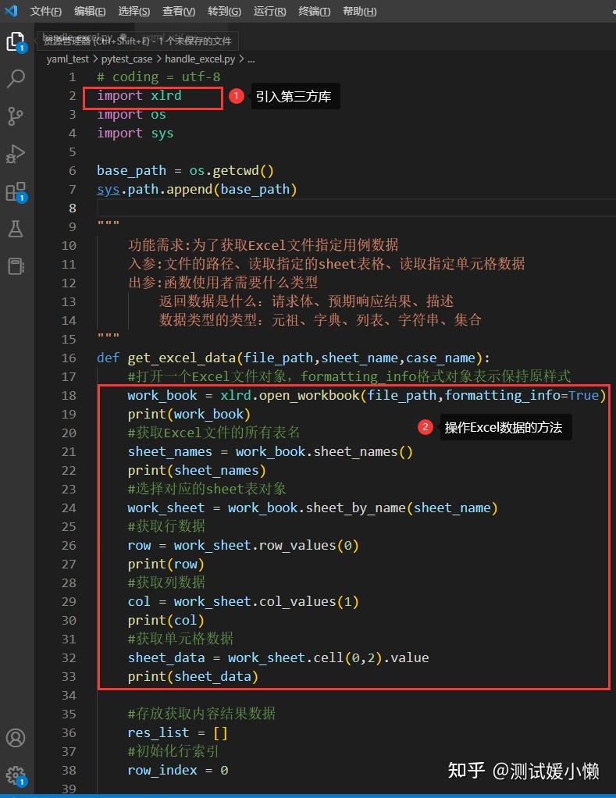The image size is (616, 798).
Task: Click line number 8 in gutter
Action: [73, 208]
